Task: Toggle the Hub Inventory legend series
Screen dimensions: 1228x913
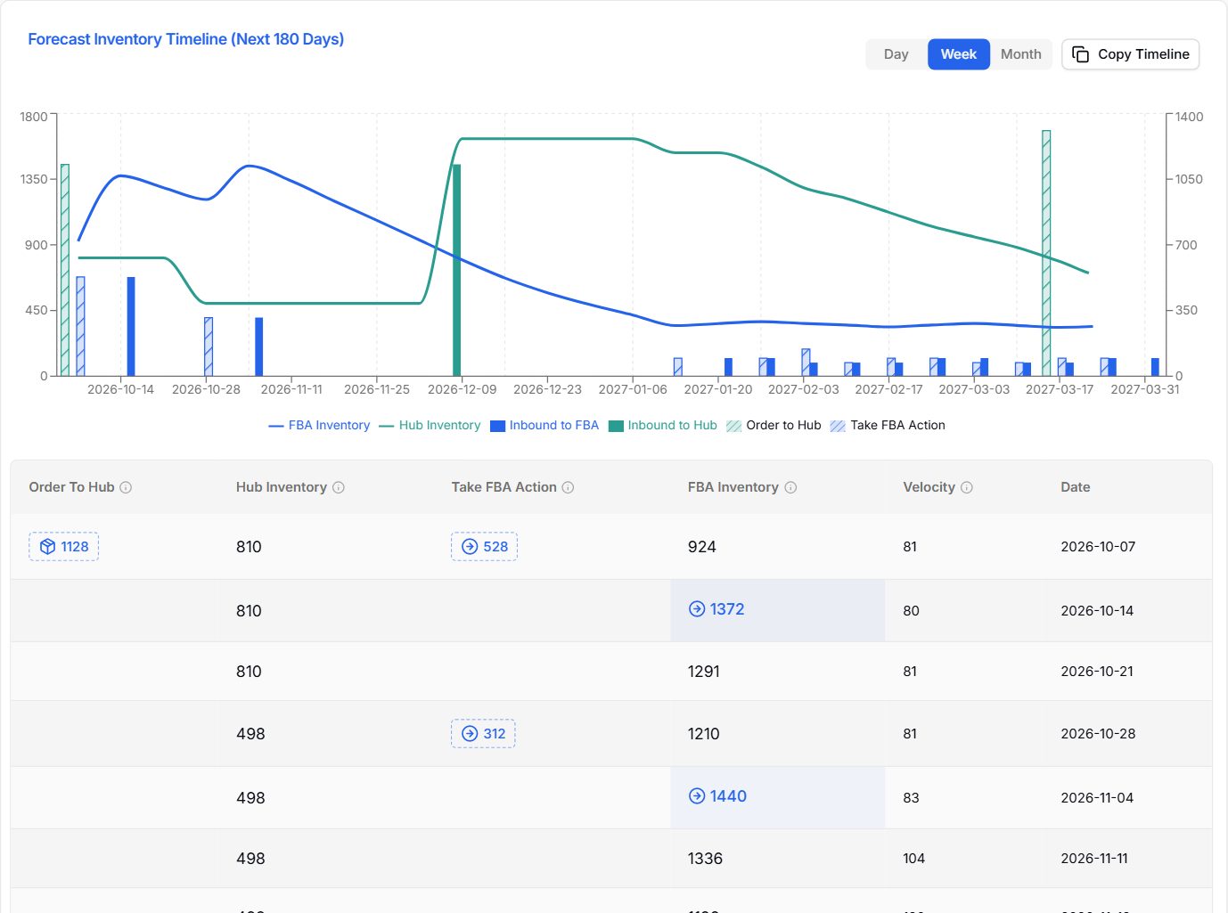Action: 430,426
